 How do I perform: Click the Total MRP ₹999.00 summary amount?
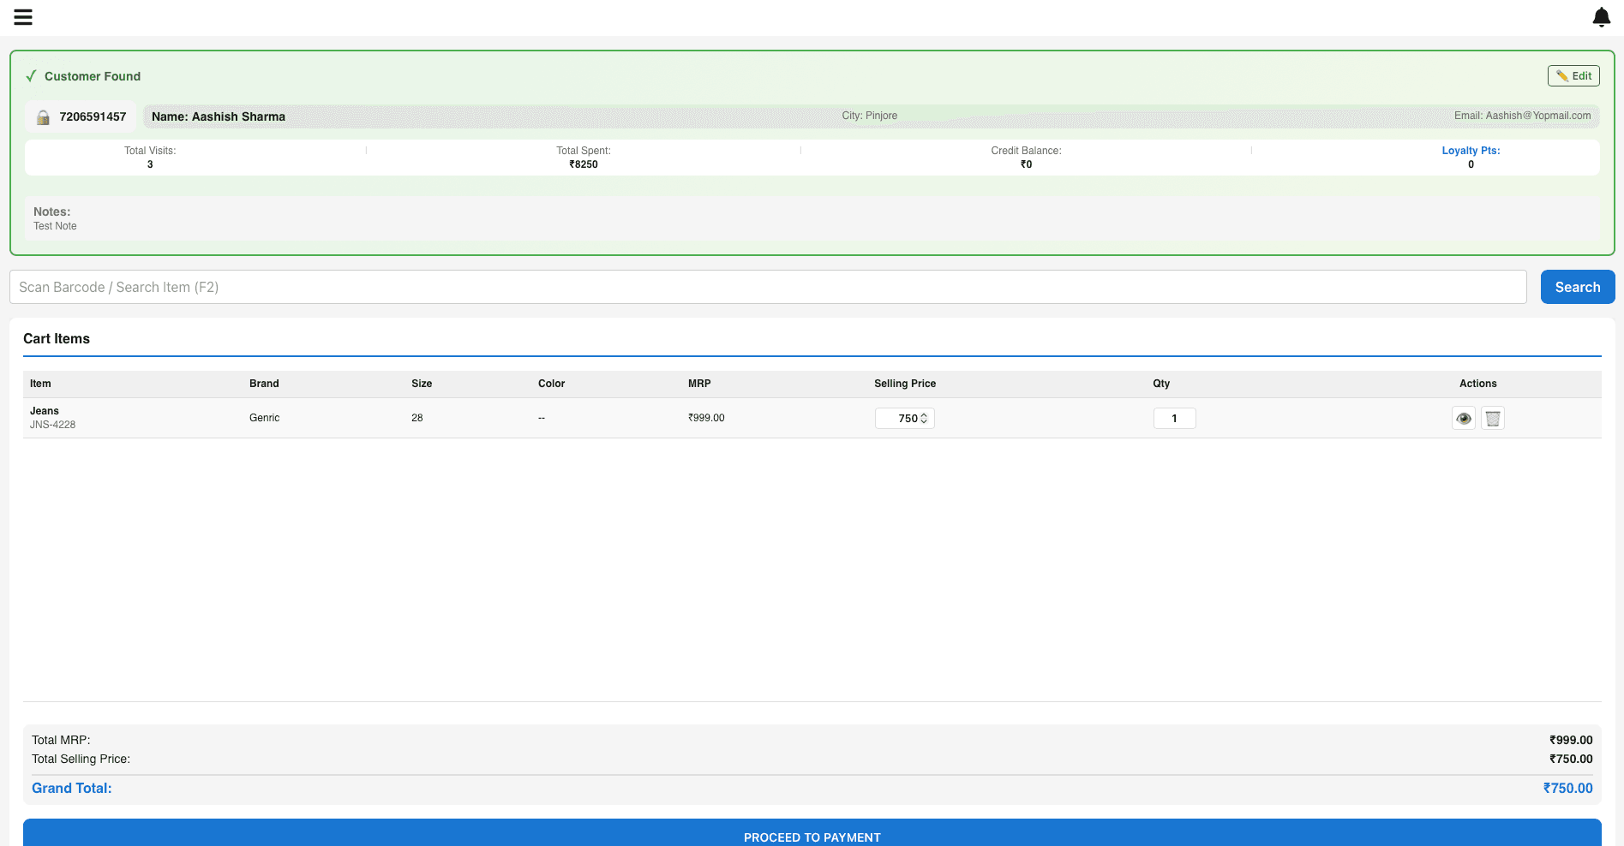pyautogui.click(x=1571, y=741)
